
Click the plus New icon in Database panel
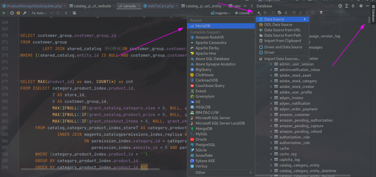(x=259, y=13)
